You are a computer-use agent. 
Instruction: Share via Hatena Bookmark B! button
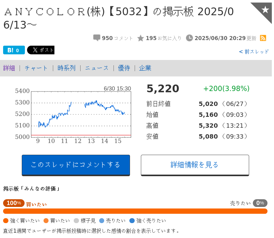[x=14, y=50]
